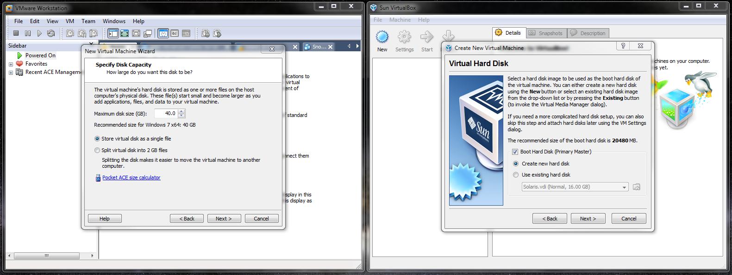Click the VMware power off stop icon

click(16, 33)
